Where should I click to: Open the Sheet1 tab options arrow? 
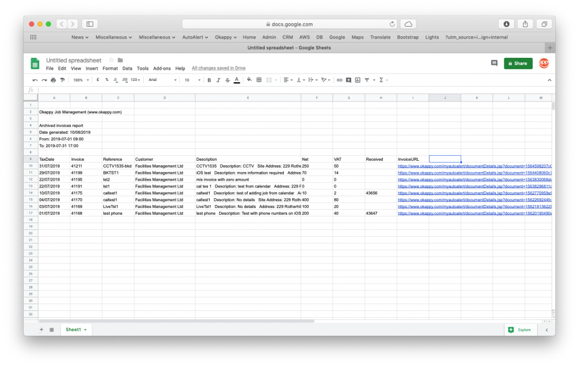click(x=85, y=330)
